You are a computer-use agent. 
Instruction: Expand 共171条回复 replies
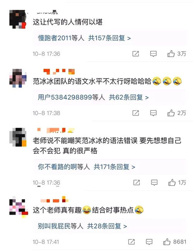114,167
